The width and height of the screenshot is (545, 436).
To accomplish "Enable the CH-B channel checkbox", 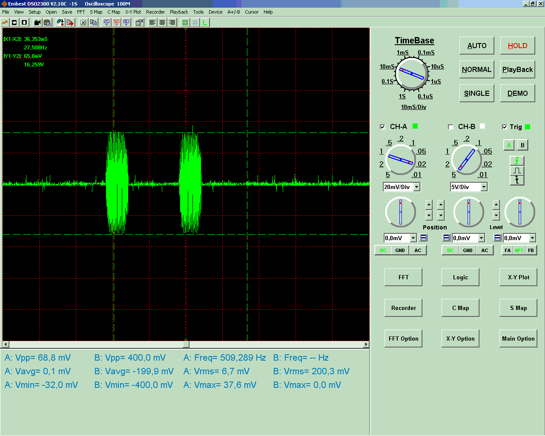I will pos(450,127).
